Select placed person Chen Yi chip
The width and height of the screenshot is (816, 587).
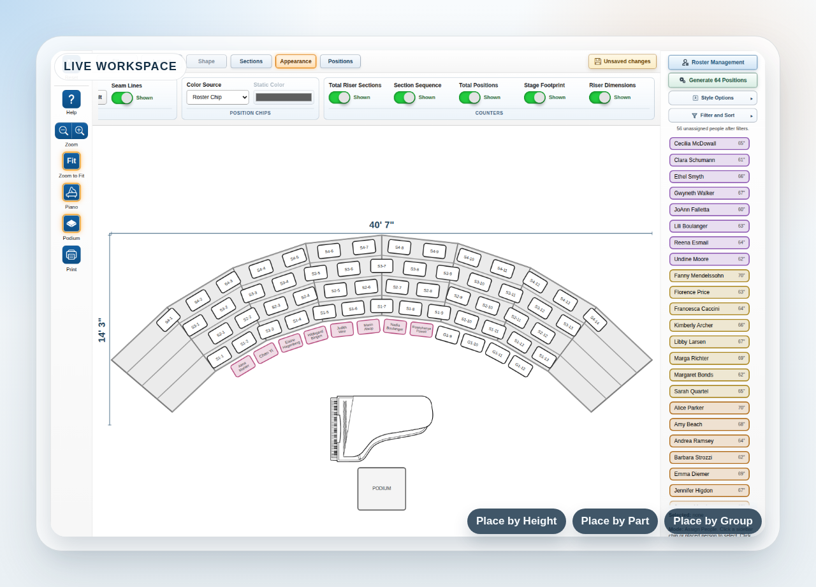[x=266, y=353]
